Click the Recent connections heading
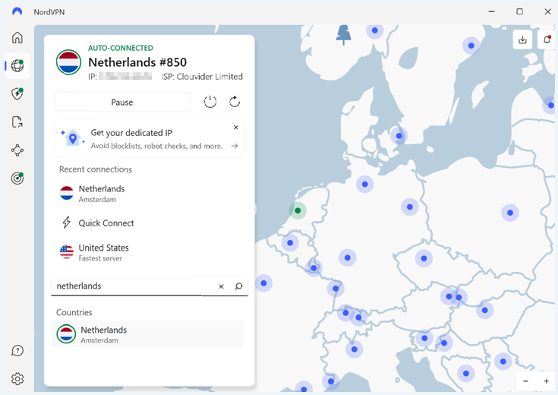Screen dimensions: 558x395 [96, 169]
